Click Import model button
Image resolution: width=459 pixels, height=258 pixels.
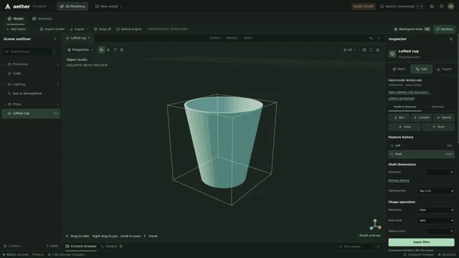point(52,29)
